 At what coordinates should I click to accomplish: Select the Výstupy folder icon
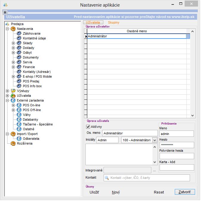click(13, 91)
